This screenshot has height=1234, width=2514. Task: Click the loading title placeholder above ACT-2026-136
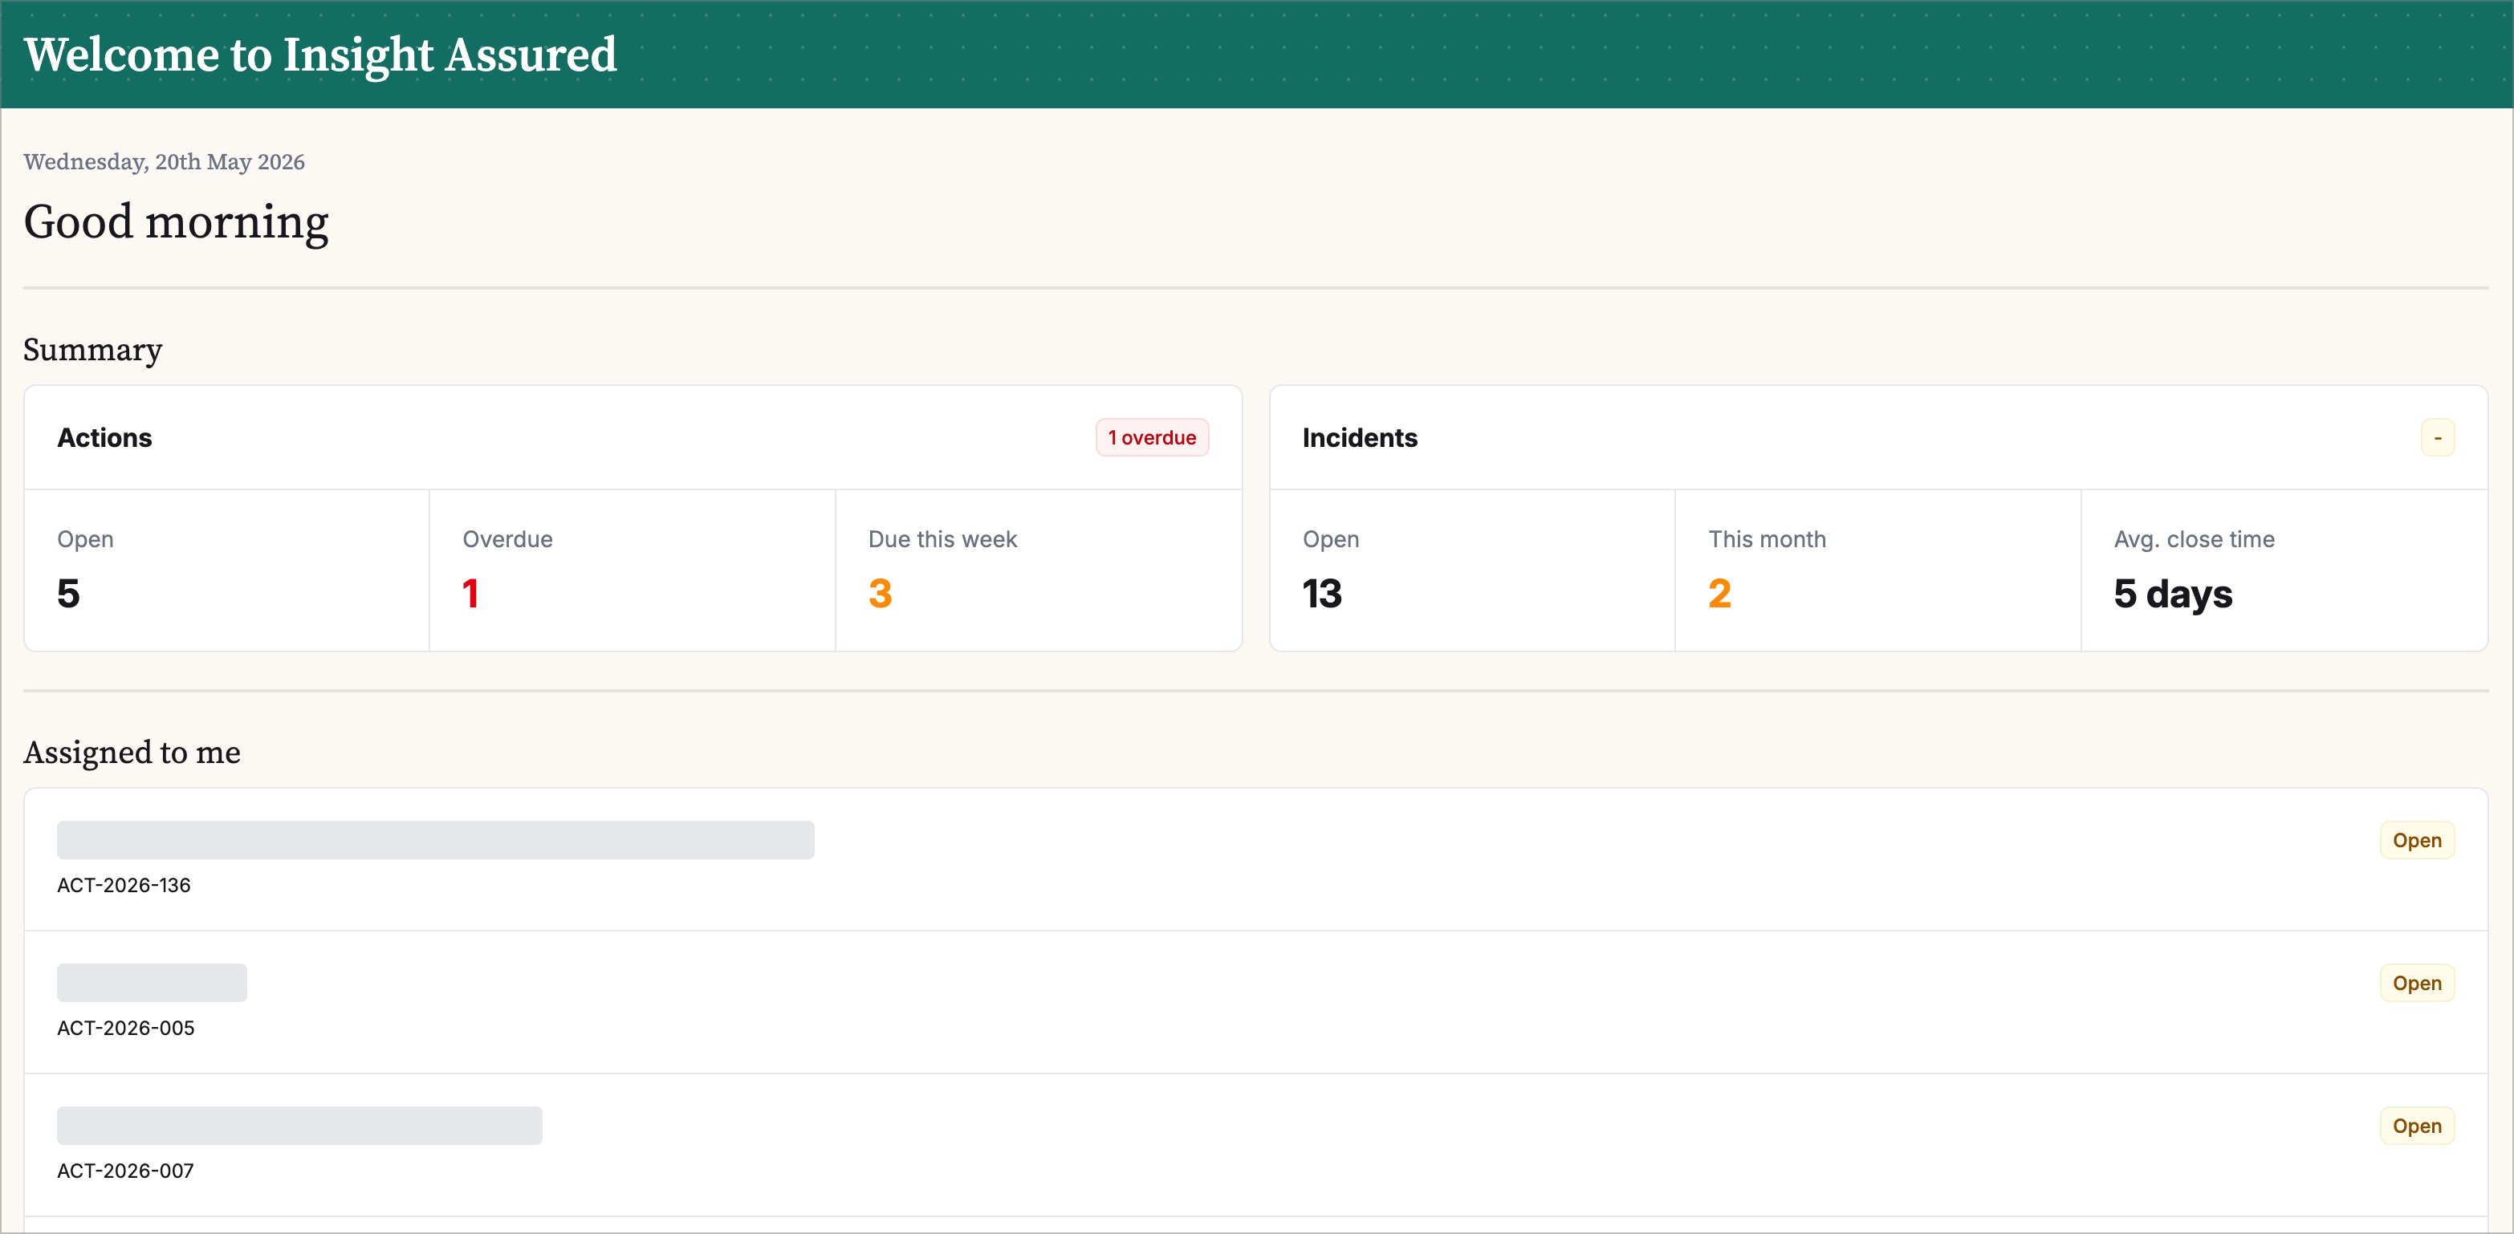click(x=435, y=840)
